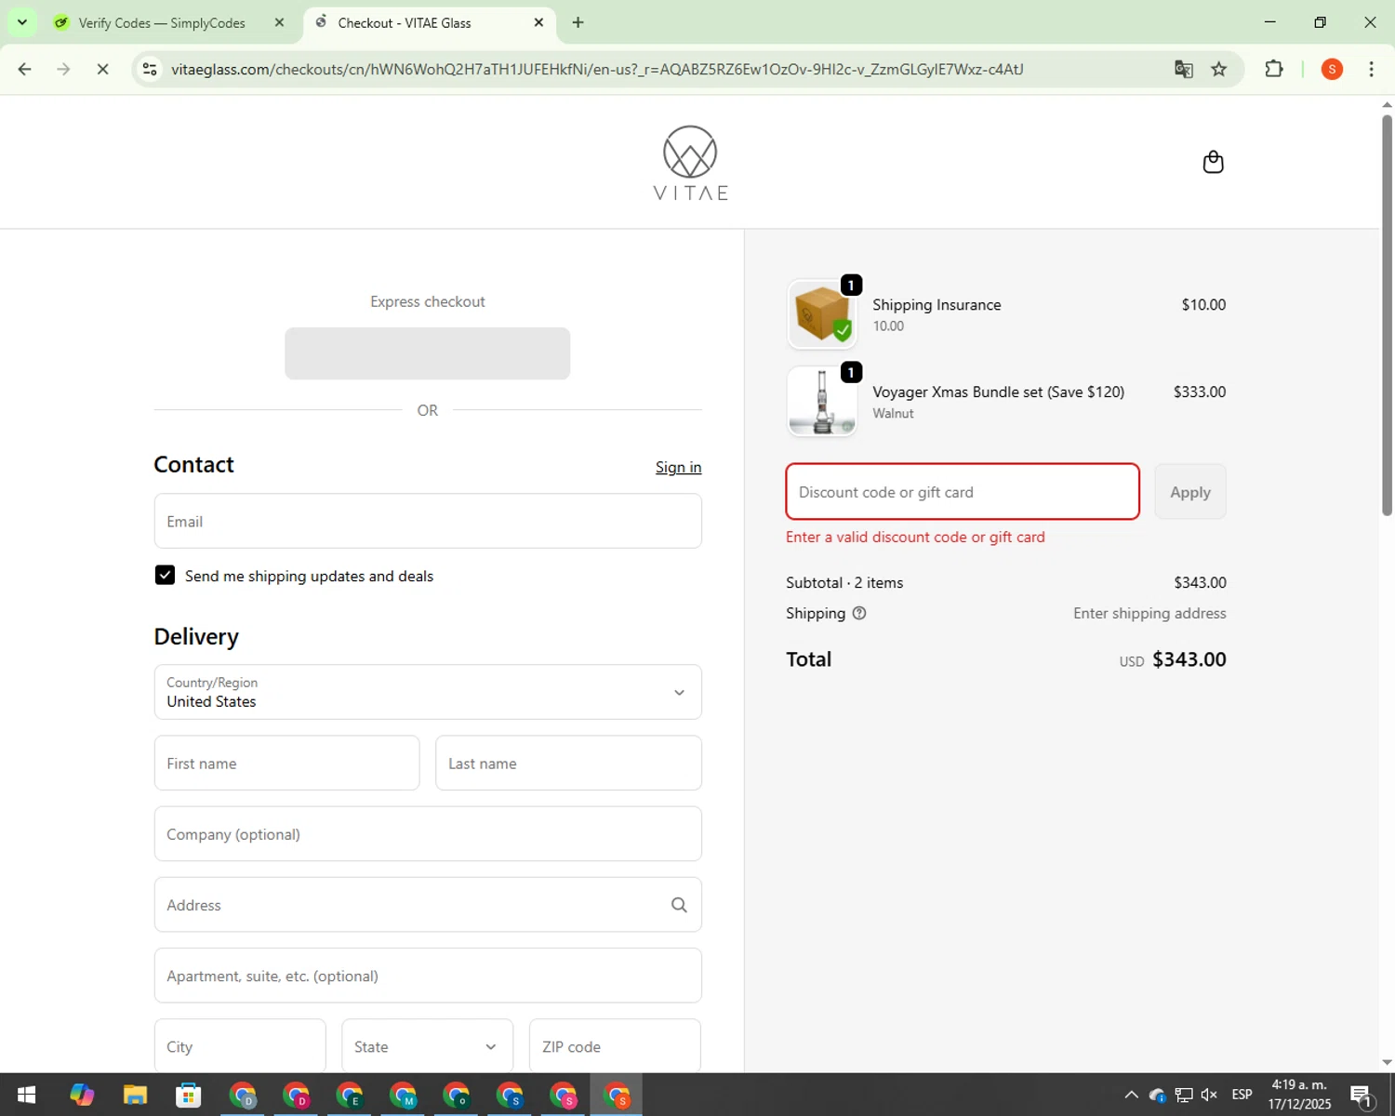Click the invalid discount code error message
This screenshot has height=1116, width=1395.
915,537
